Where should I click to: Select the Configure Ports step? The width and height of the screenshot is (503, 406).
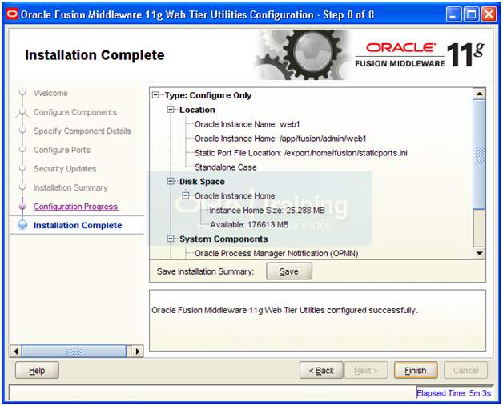pos(62,150)
